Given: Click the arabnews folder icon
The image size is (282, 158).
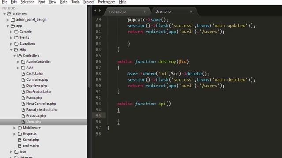Looking at the screenshot, I should click(x=9, y=14).
